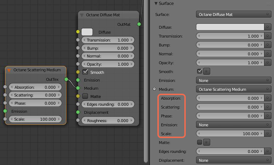Collapse the Octane Diffuse Mat node triangle
Screen dimensions: 274x165
click(82, 15)
